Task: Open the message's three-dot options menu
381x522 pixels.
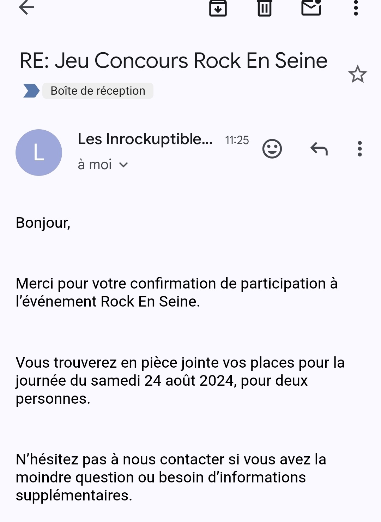Action: (359, 149)
